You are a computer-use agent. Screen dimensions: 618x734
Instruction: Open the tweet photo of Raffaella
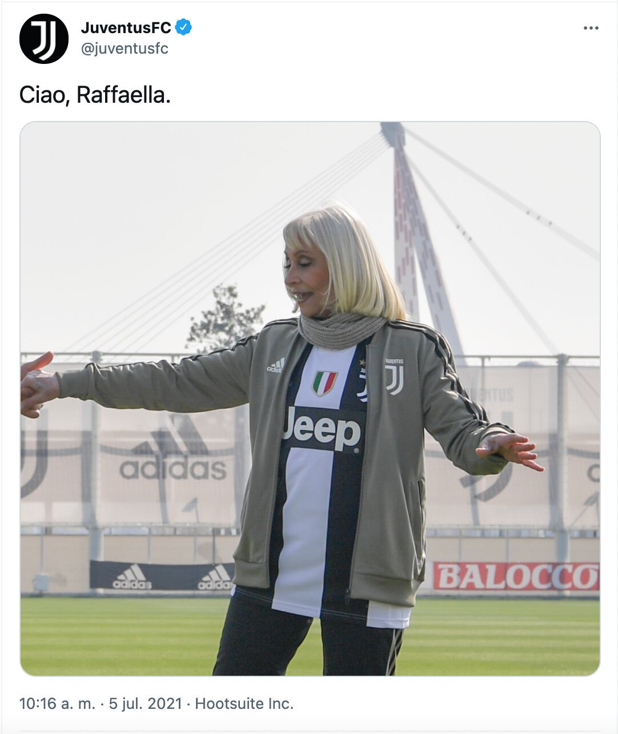310,398
